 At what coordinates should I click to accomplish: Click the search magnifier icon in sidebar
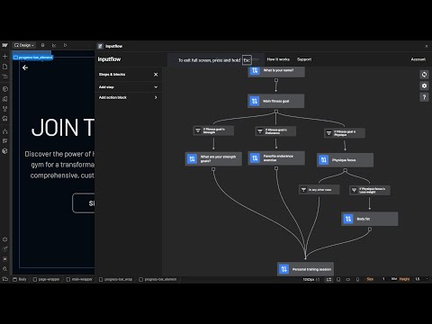pos(4,269)
